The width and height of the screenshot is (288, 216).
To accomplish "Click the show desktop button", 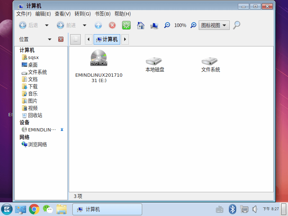I will [x=284, y=209].
